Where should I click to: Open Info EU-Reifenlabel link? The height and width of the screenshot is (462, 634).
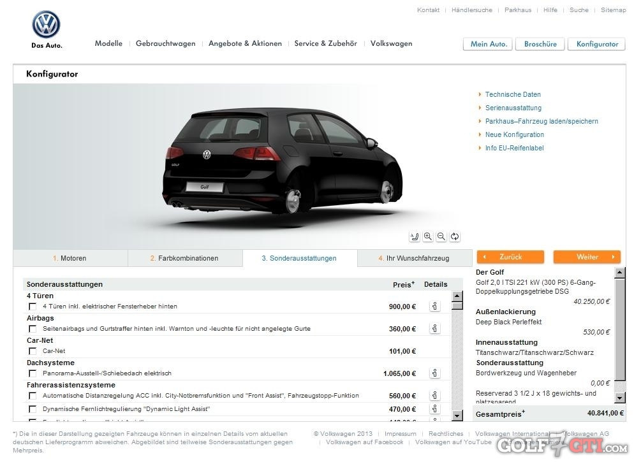(514, 148)
